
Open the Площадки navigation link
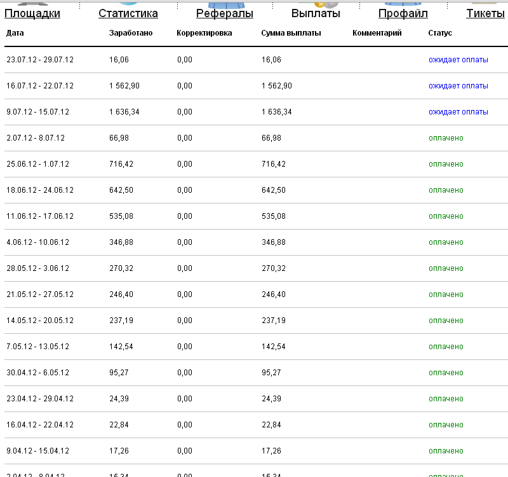click(32, 13)
